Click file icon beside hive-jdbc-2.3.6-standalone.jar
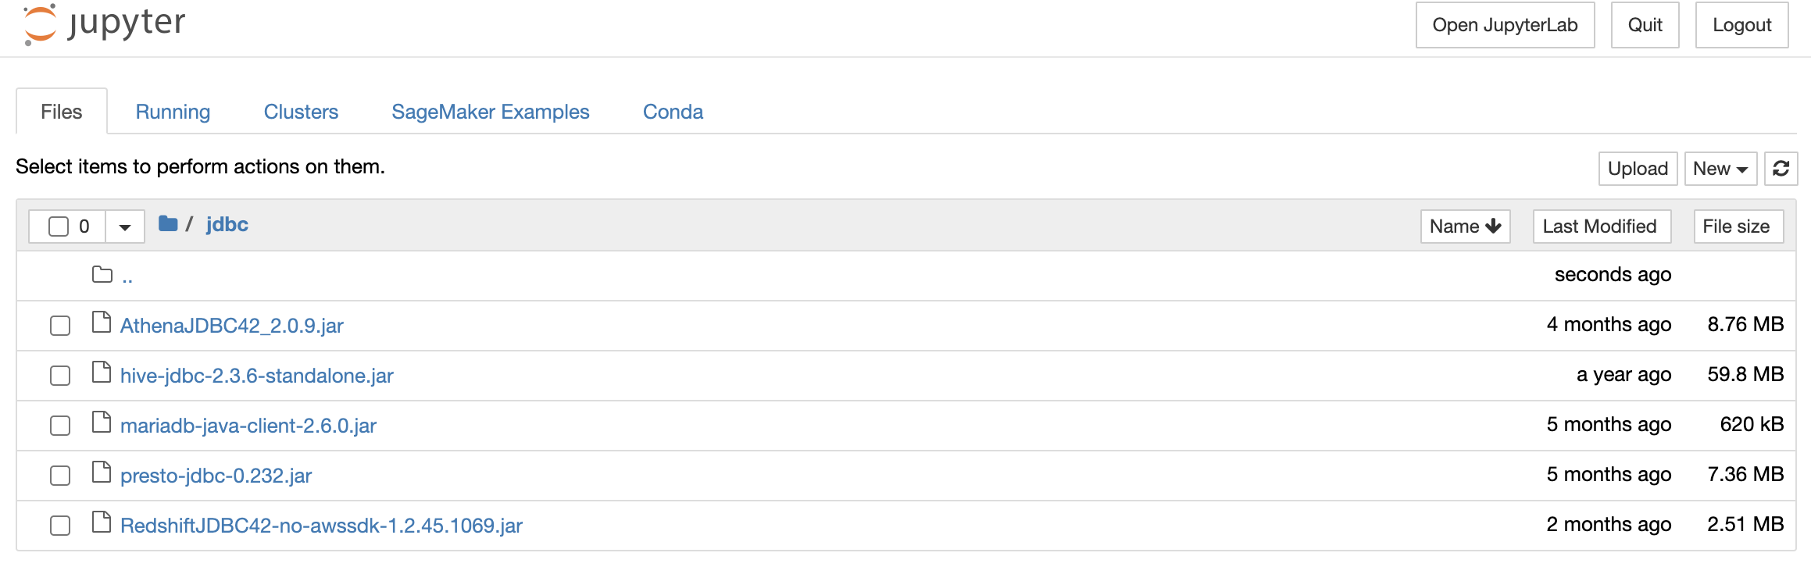Viewport: 1811px width, 567px height. pyautogui.click(x=102, y=373)
